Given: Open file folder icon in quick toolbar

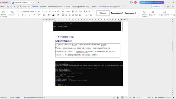Looking at the screenshot, I should click(x=9, y=7).
